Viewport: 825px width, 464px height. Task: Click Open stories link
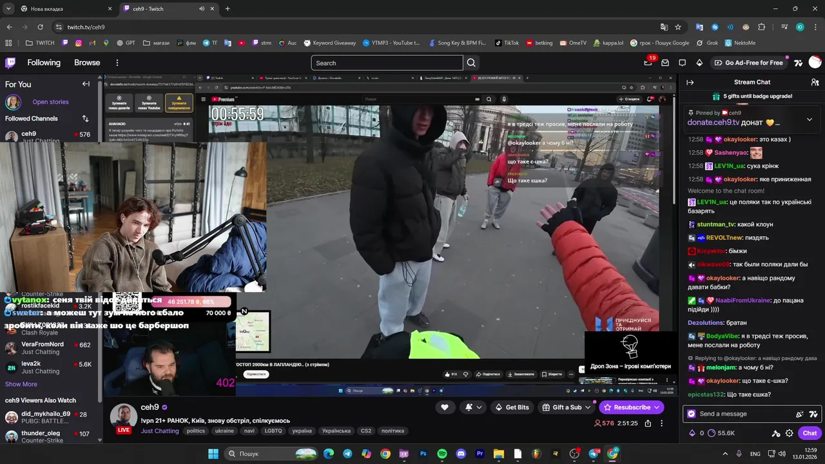[x=50, y=102]
